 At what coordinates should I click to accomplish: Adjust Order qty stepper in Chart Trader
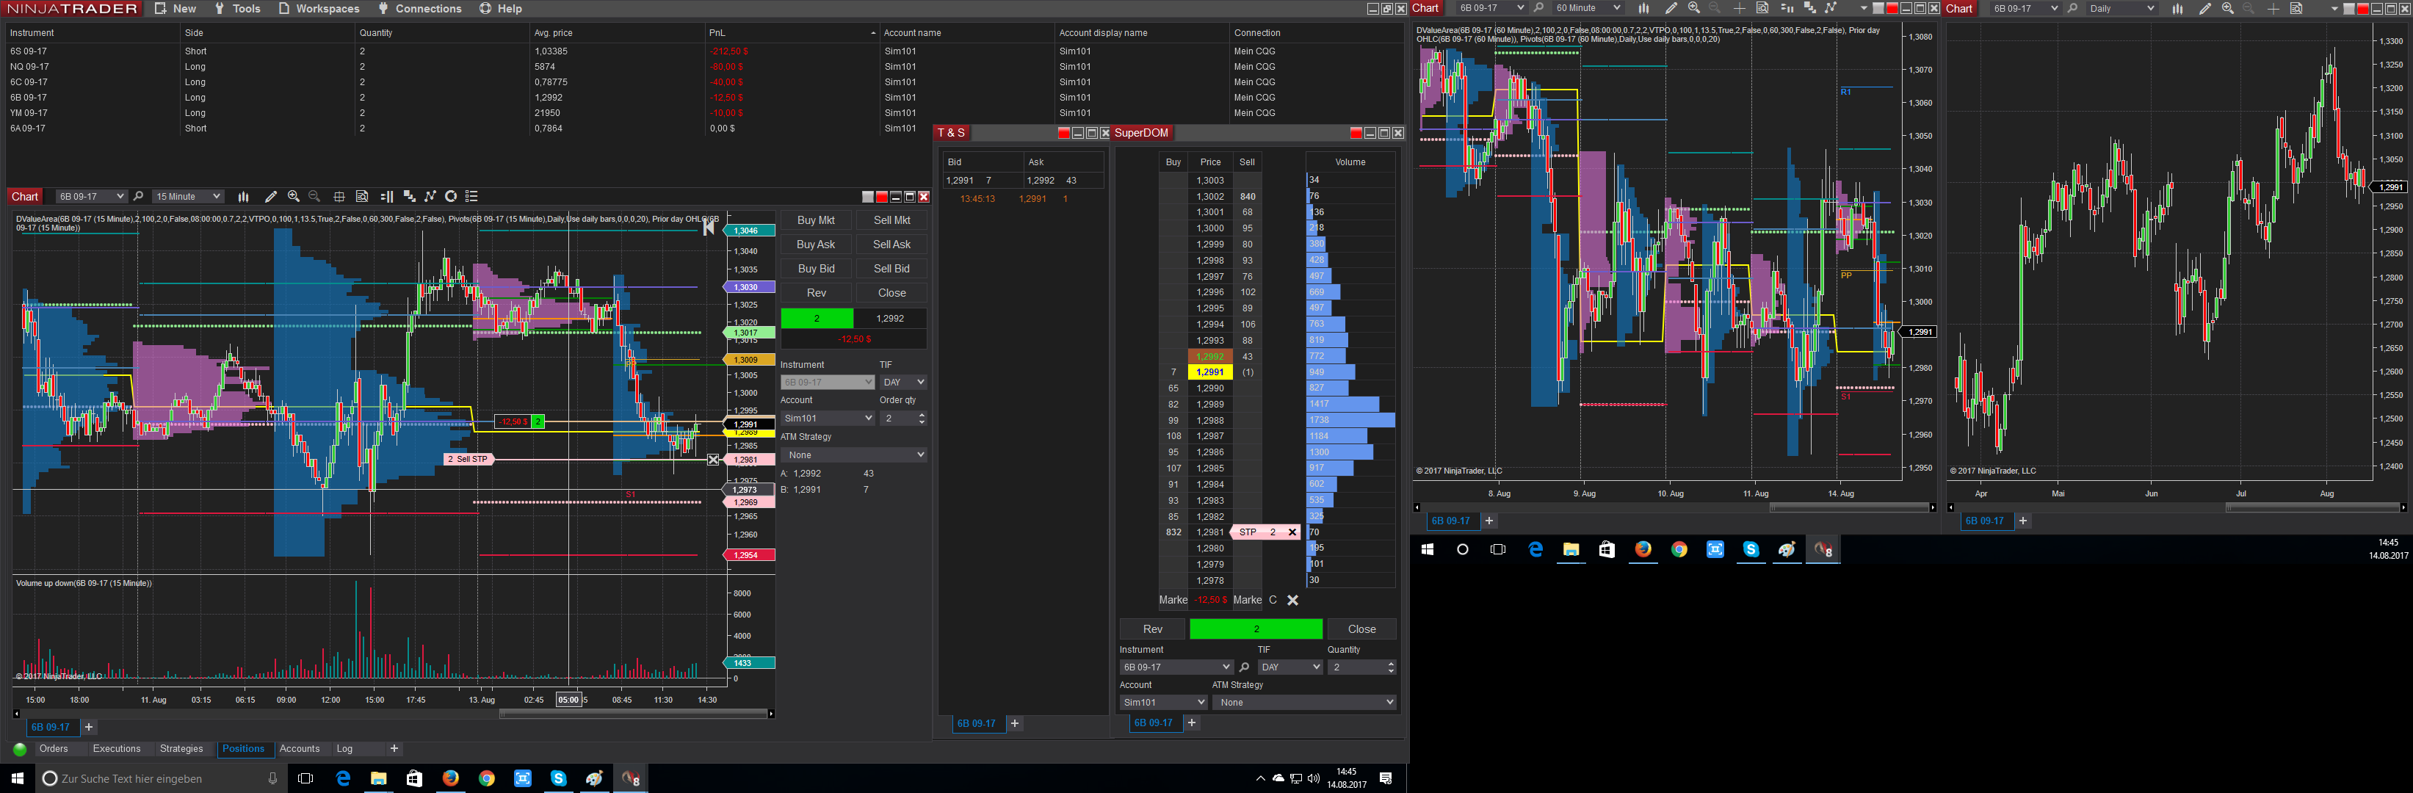pyautogui.click(x=922, y=419)
